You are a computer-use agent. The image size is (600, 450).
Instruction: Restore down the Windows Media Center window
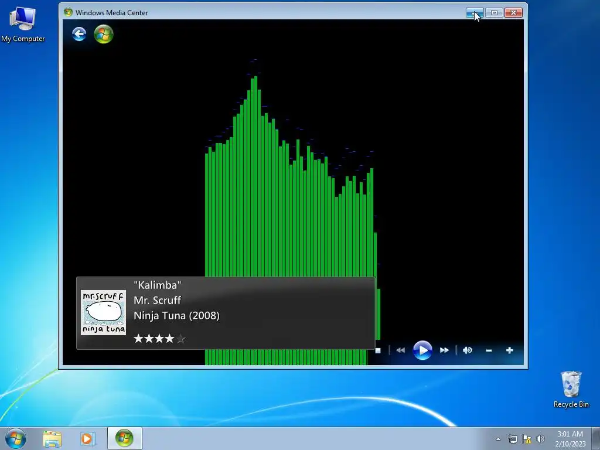point(494,13)
